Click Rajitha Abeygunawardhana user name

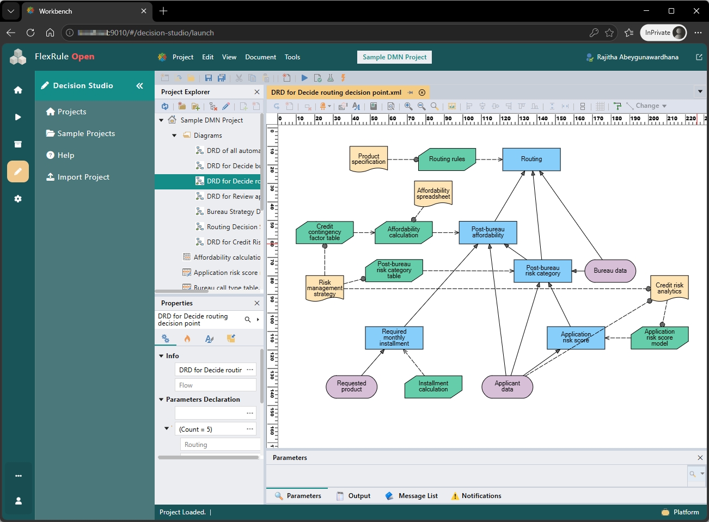tap(638, 57)
